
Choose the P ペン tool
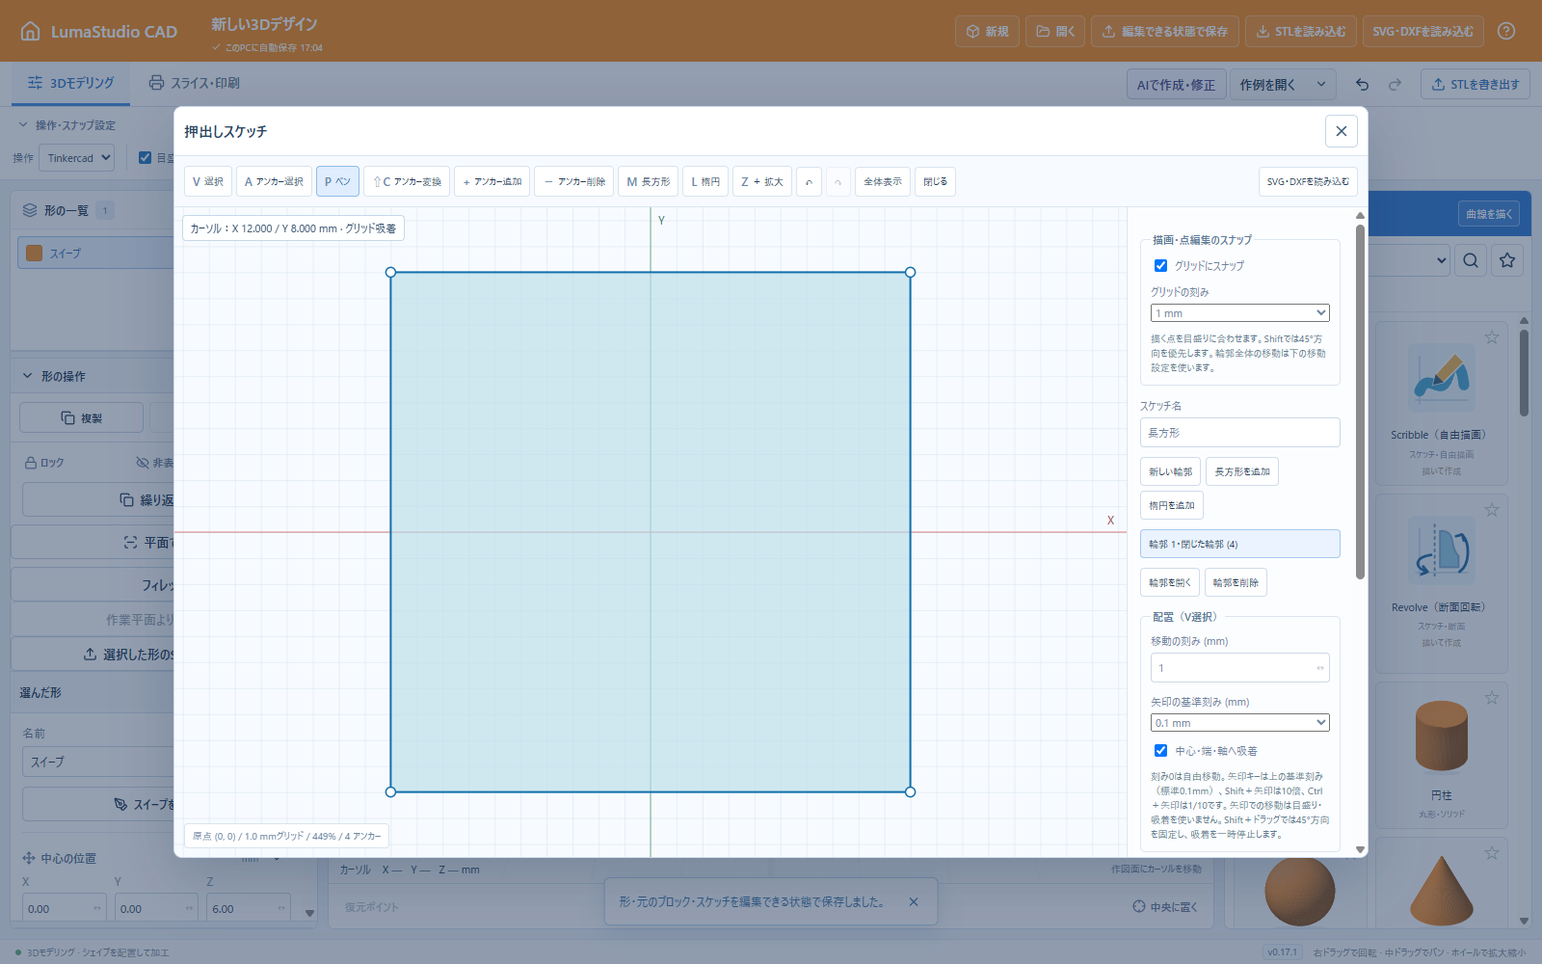click(337, 181)
